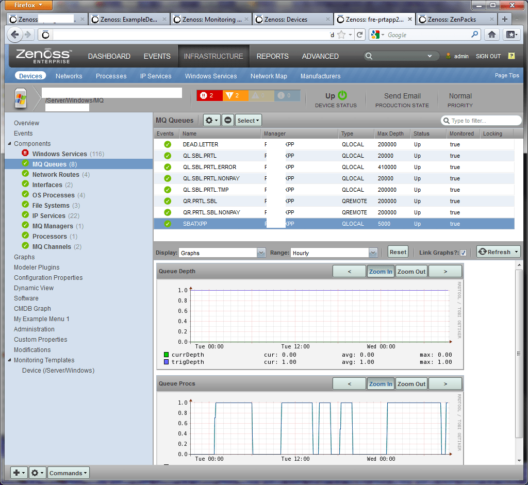The height and width of the screenshot is (485, 528).
Task: Click the Reset button above the graphs
Action: pos(398,252)
